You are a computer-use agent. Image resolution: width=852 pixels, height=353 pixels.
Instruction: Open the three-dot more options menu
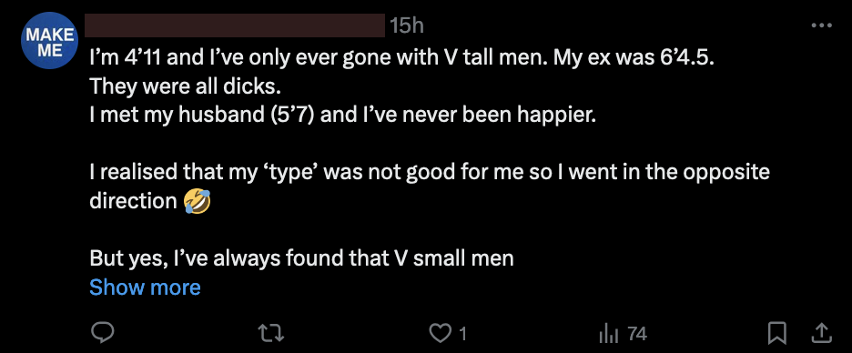(821, 25)
